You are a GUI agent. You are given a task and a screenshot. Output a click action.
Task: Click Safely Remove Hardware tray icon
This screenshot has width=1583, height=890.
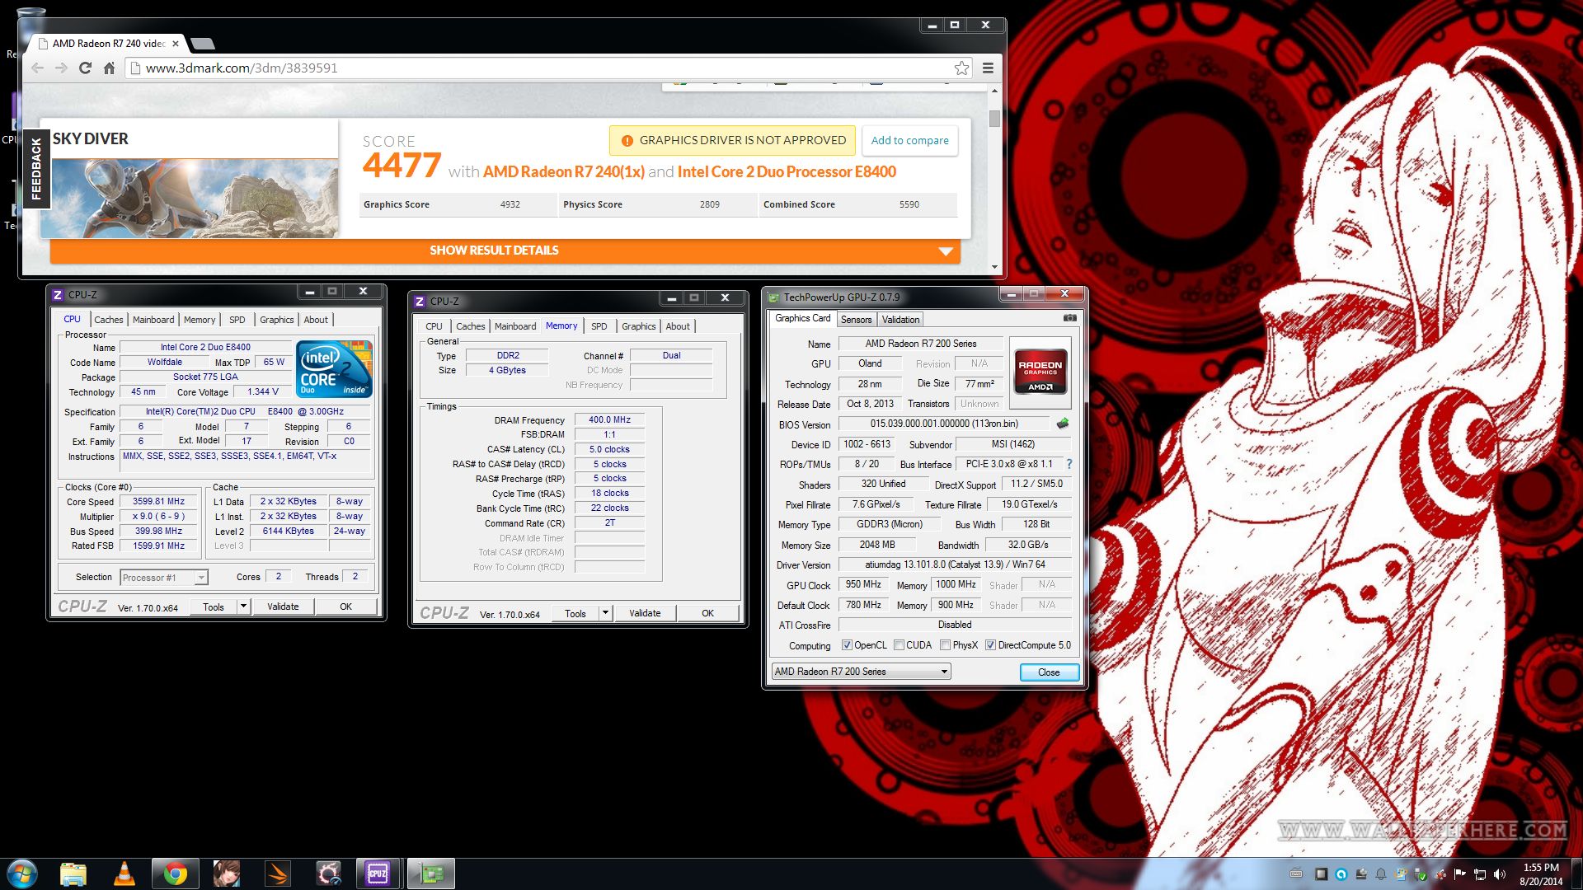[x=1421, y=874]
